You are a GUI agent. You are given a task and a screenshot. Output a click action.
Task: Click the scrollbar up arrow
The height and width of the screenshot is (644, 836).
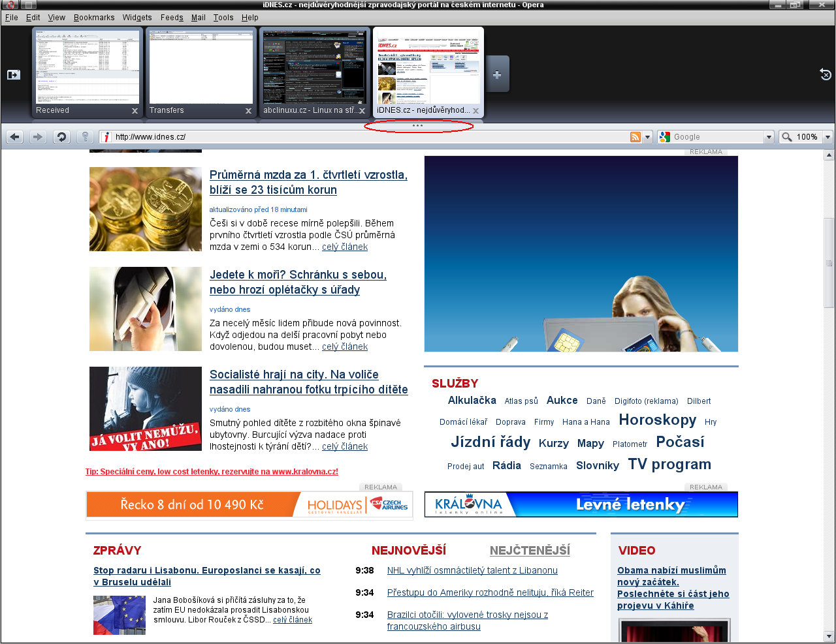tap(829, 155)
